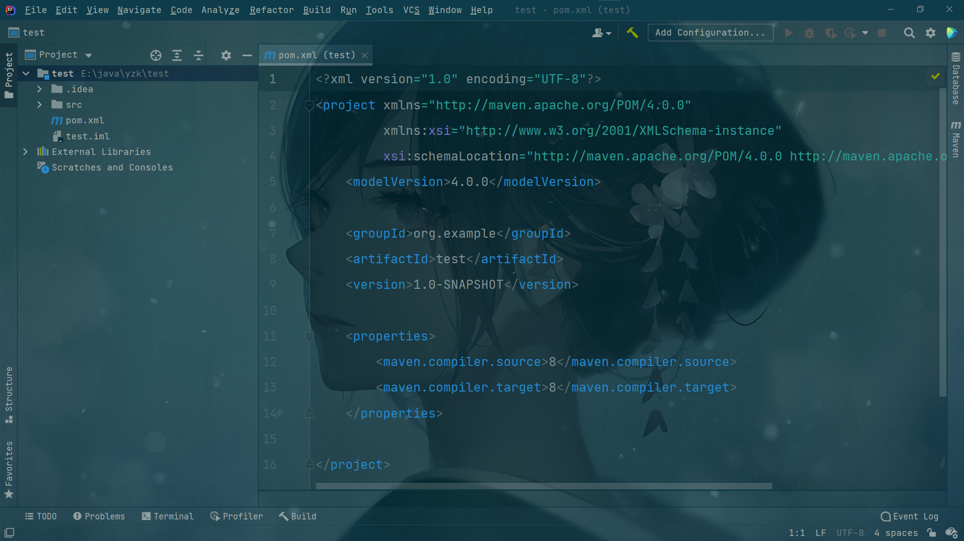This screenshot has width=964, height=541.
Task: Click the fold marker at line 14
Action: click(309, 413)
